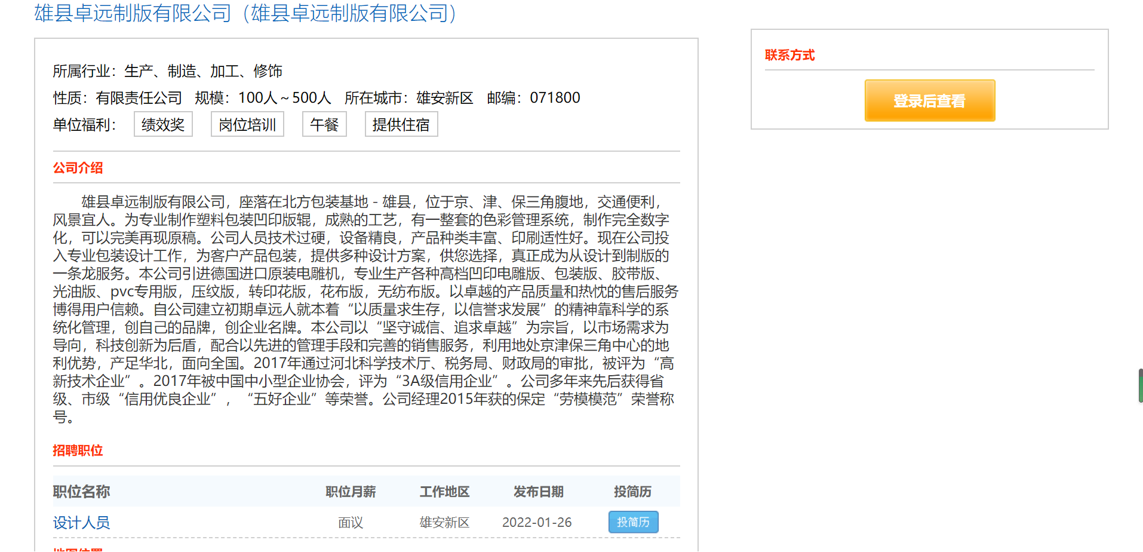Click the 性质：有限责任公司 text
Image resolution: width=1143 pixels, height=552 pixels.
tap(118, 97)
